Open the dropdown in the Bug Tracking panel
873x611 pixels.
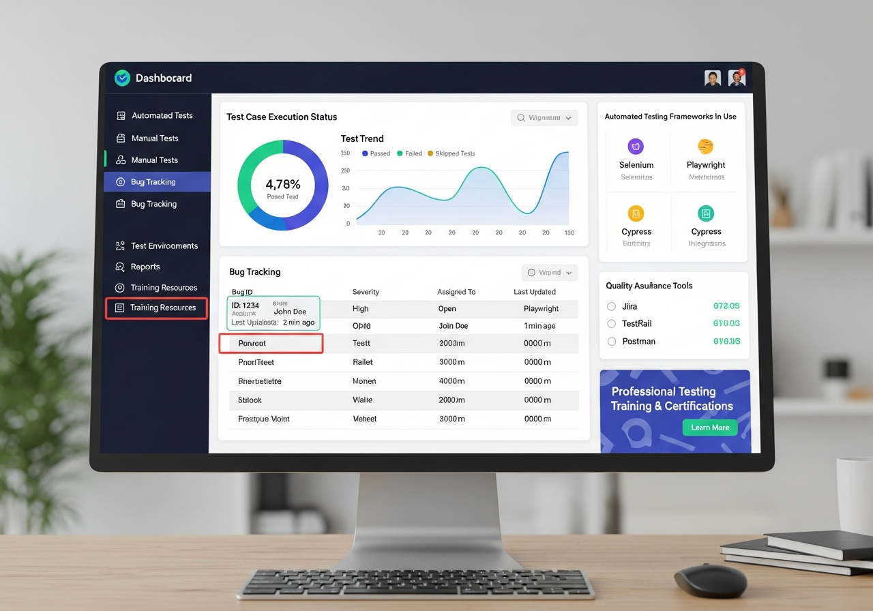point(550,273)
